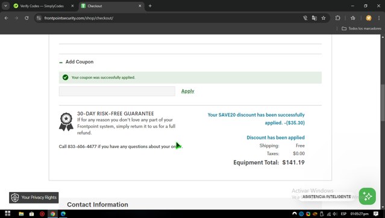Reload the checkout page
Screen dimensions: 385x218
coord(27,18)
